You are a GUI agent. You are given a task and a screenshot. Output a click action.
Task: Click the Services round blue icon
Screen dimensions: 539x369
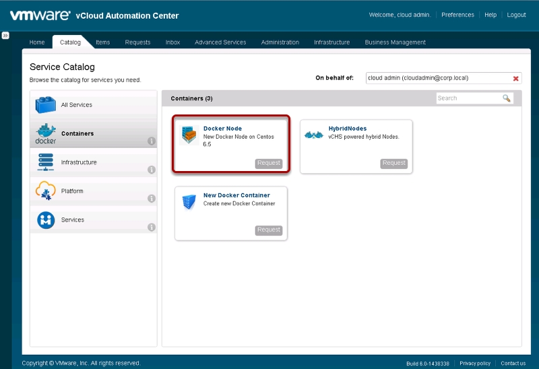46,220
